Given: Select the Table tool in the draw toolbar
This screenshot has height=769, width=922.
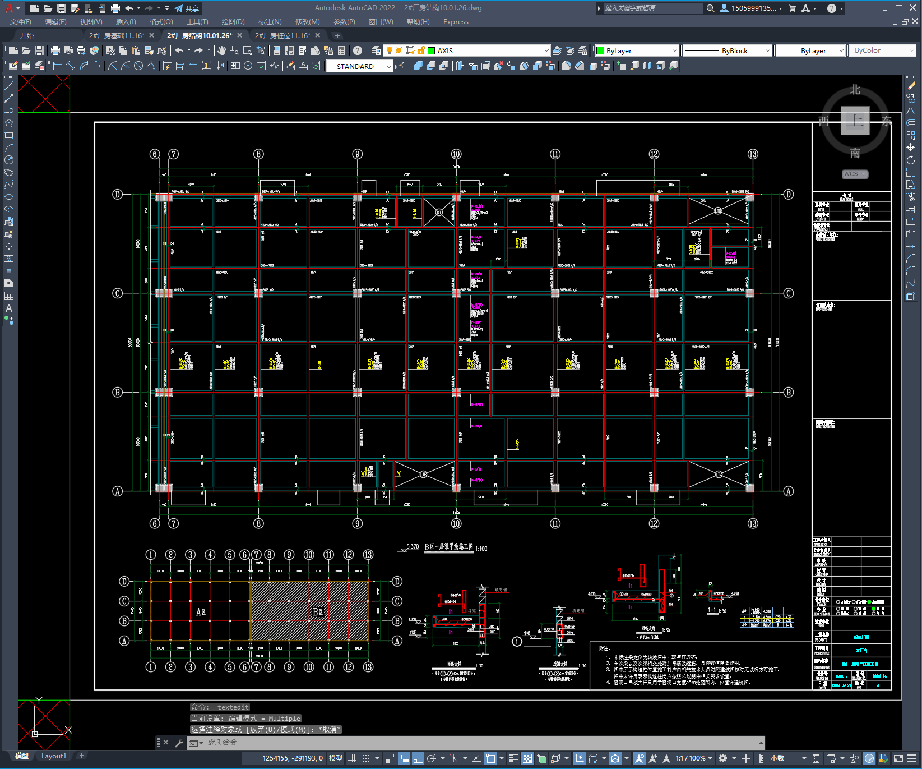Looking at the screenshot, I should (9, 296).
